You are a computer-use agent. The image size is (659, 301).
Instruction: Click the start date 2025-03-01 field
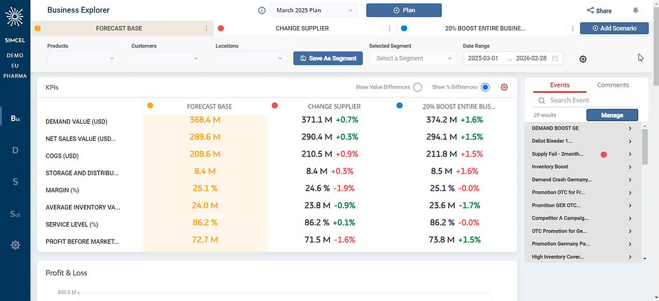483,58
